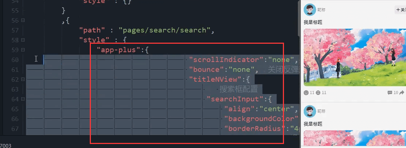Tap the share arrow on first post
This screenshot has width=406, height=148.
[x=402, y=93]
